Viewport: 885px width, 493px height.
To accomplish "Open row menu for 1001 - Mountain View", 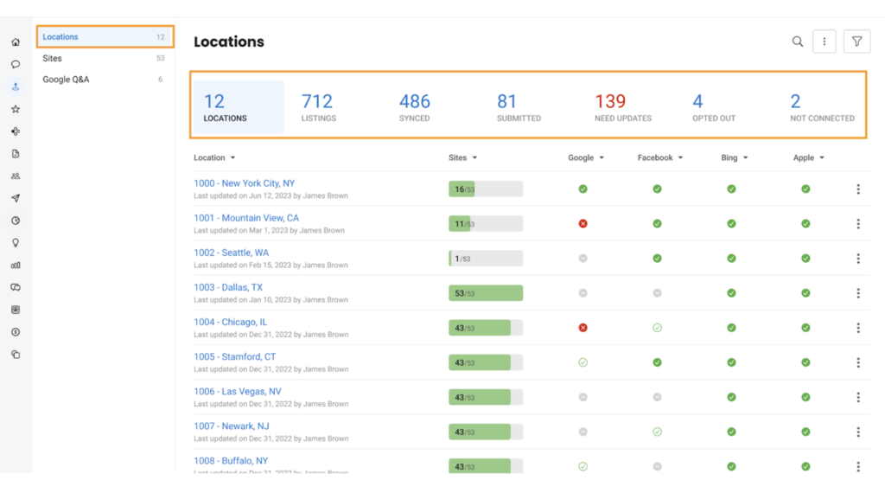I will 858,224.
